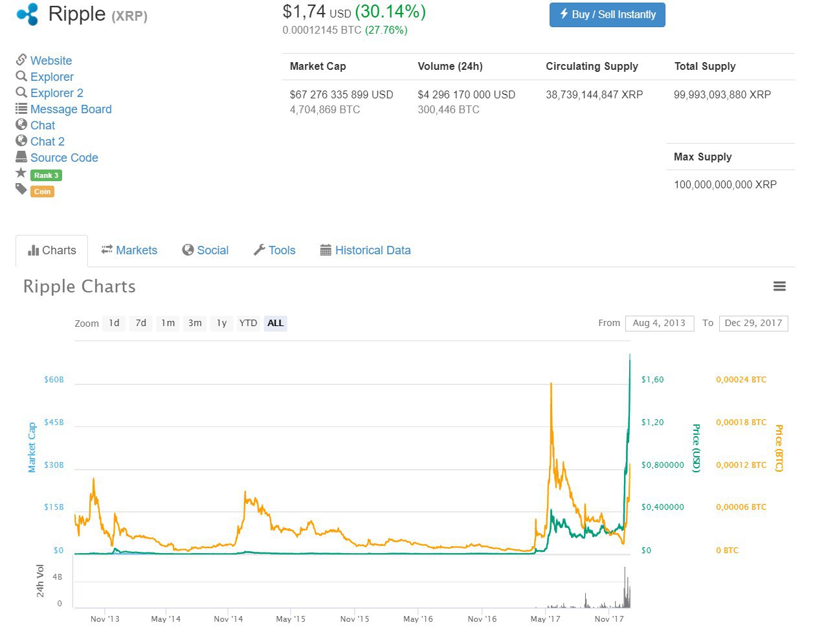Click the 38,739,144,847 XRP circulating supply
Screen dimensions: 826x636
tap(594, 94)
